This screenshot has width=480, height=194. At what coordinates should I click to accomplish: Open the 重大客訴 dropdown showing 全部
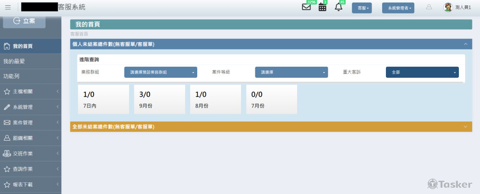(x=422, y=72)
